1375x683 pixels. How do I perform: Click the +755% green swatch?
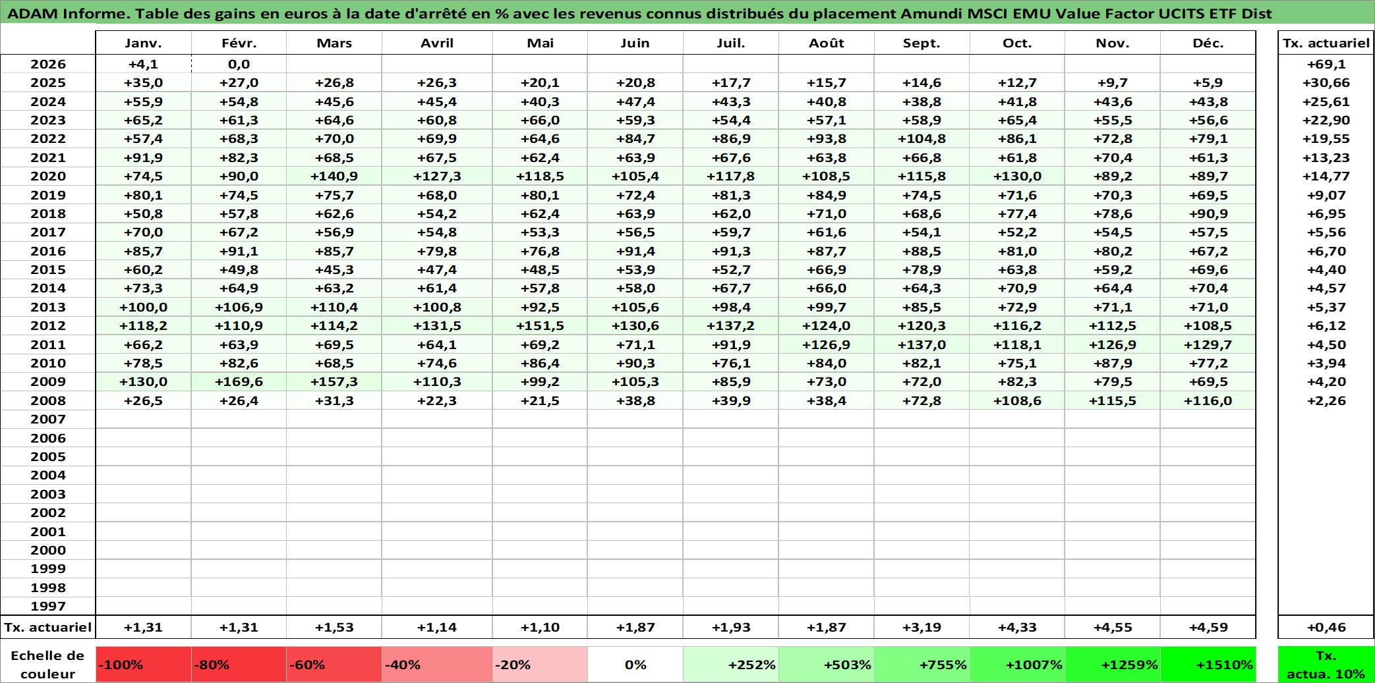[x=922, y=665]
